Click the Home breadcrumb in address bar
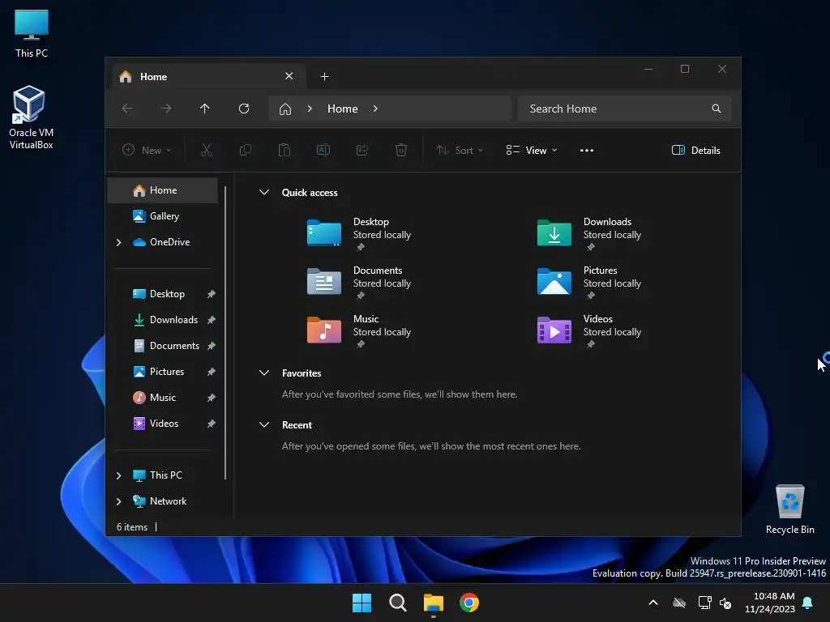The height and width of the screenshot is (622, 830). pos(343,109)
